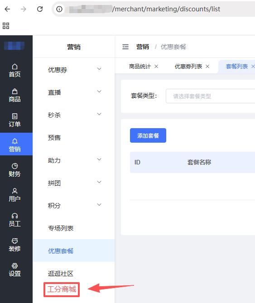The image size is (255, 303).
Task: Open the 装修 decoration icon
Action: 14,241
